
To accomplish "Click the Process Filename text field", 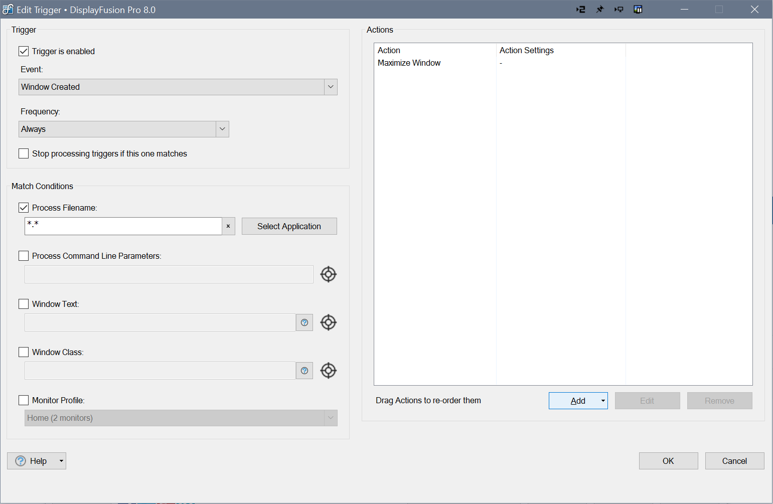I will pyautogui.click(x=123, y=226).
